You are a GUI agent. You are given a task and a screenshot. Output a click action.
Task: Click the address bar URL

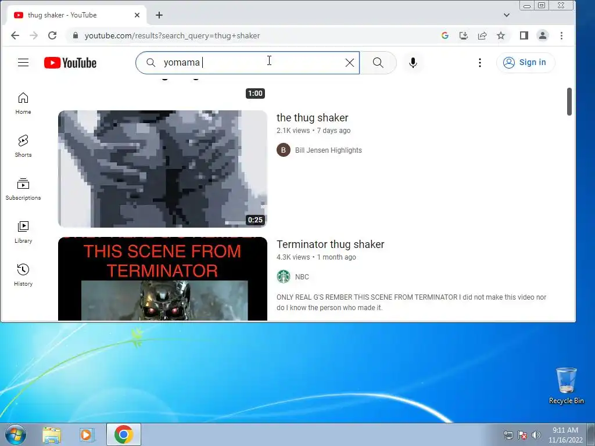click(x=172, y=35)
